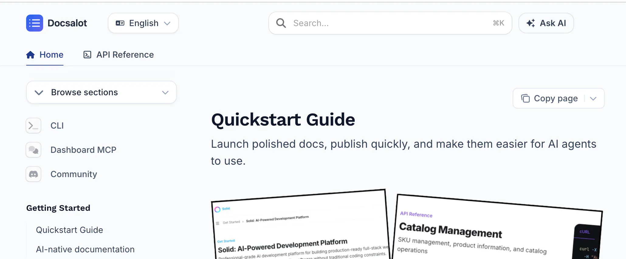Open the Community link
The width and height of the screenshot is (626, 259).
(x=74, y=174)
